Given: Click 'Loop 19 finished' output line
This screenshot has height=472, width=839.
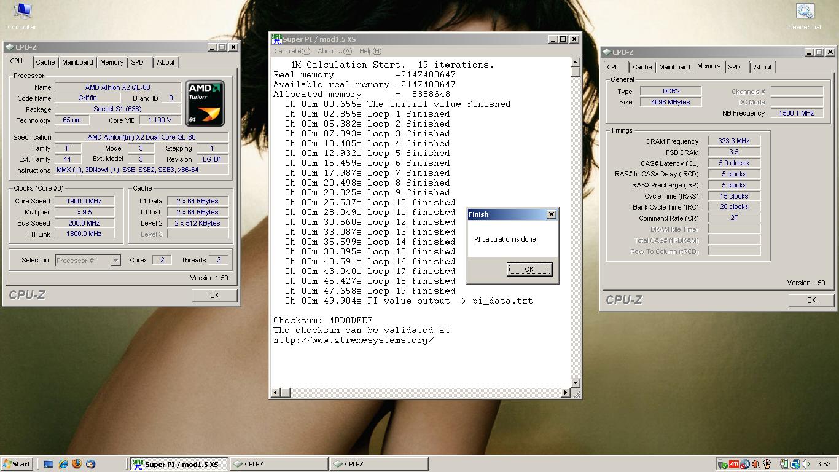Looking at the screenshot, I should pyautogui.click(x=370, y=291).
